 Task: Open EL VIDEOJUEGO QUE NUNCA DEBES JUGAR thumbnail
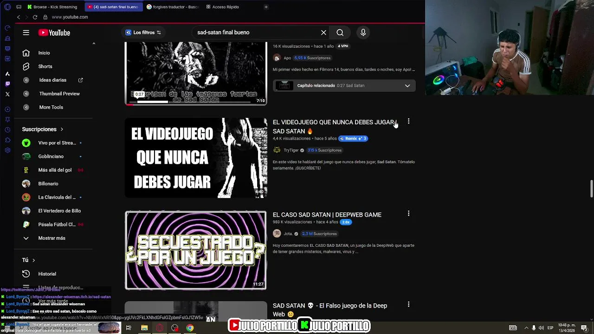pos(196,158)
